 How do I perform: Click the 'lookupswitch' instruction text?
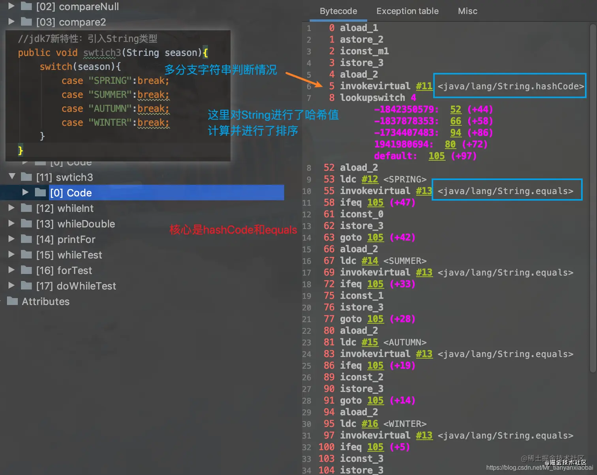tap(372, 98)
